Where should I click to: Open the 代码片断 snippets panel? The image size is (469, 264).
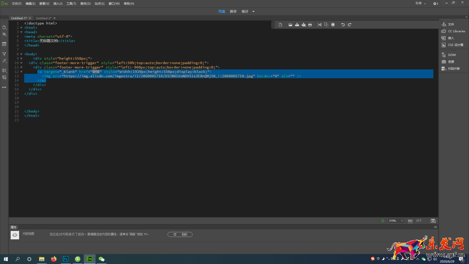[x=453, y=69]
